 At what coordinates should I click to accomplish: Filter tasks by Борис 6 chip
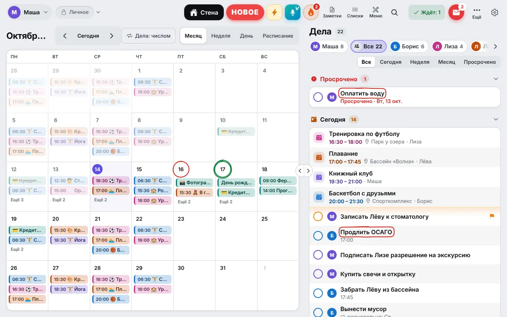tap(409, 46)
